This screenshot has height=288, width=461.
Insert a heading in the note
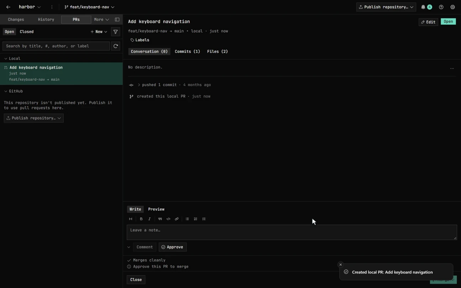tap(131, 219)
